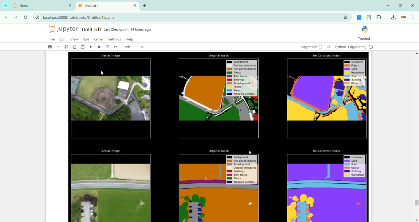Interrupt the kernel with the stop icon

pyautogui.click(x=99, y=47)
